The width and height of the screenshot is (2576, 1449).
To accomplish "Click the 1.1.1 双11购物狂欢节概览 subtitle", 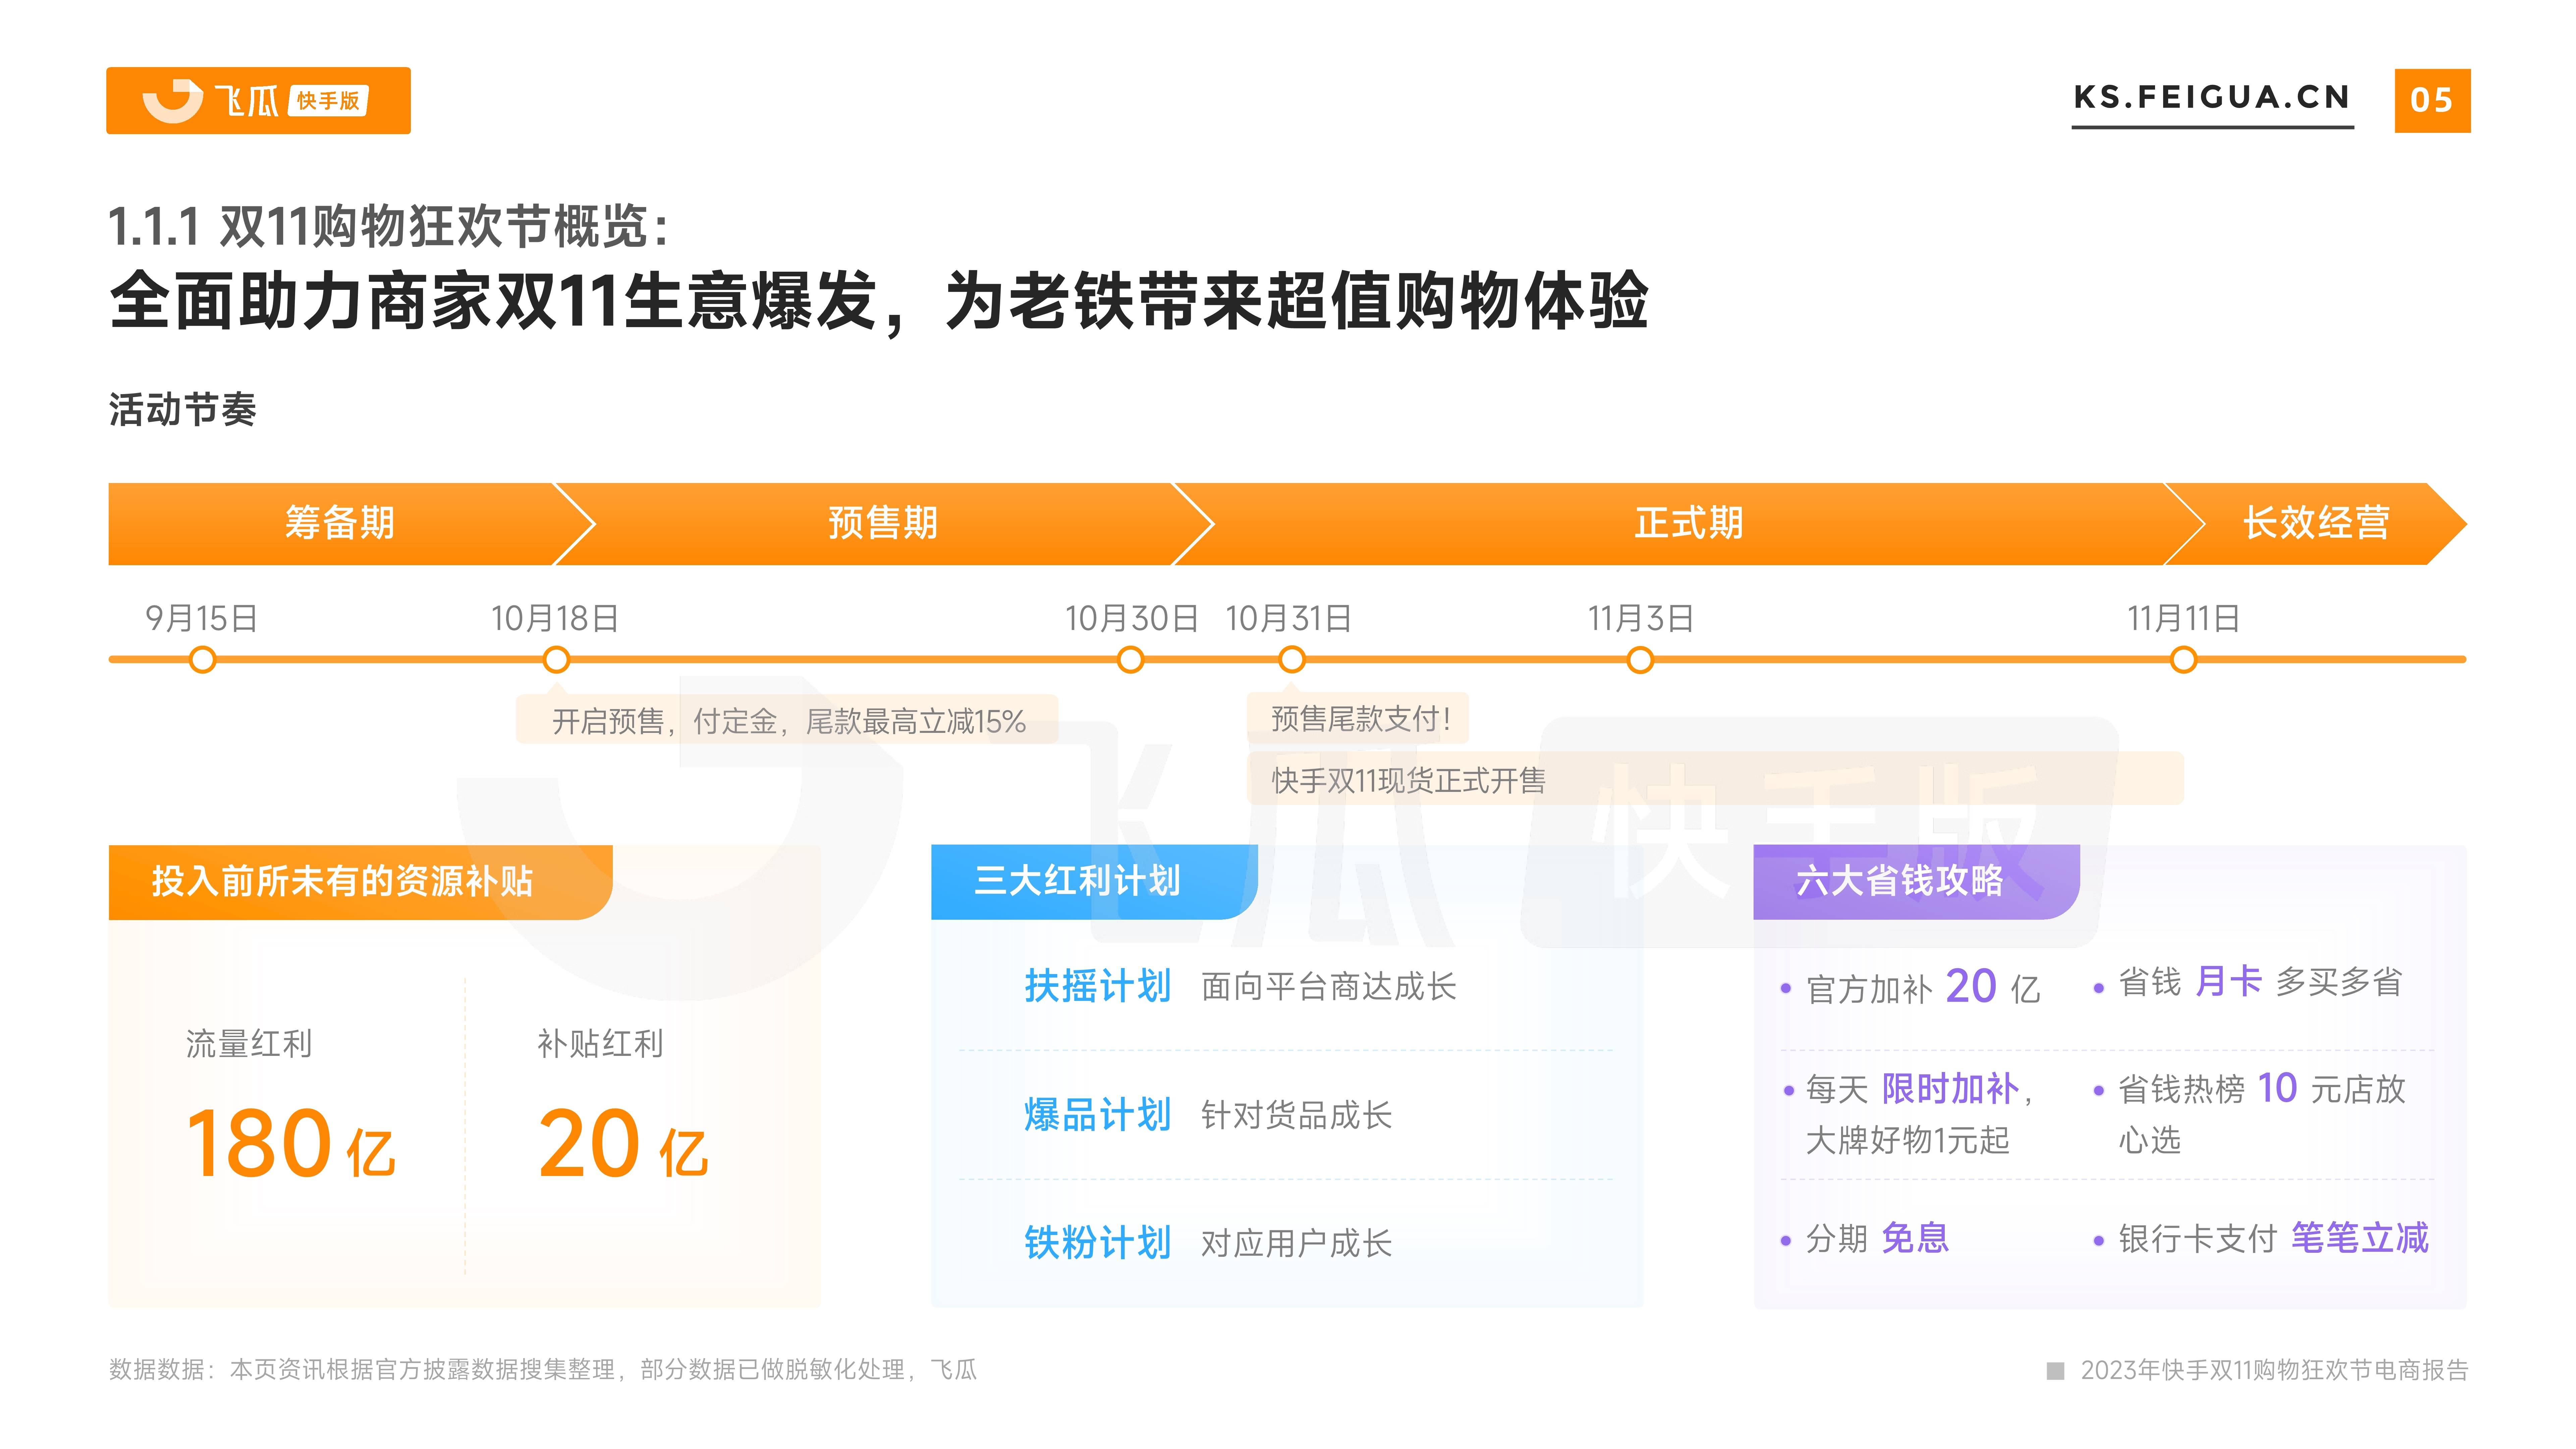I will pyautogui.click(x=389, y=226).
